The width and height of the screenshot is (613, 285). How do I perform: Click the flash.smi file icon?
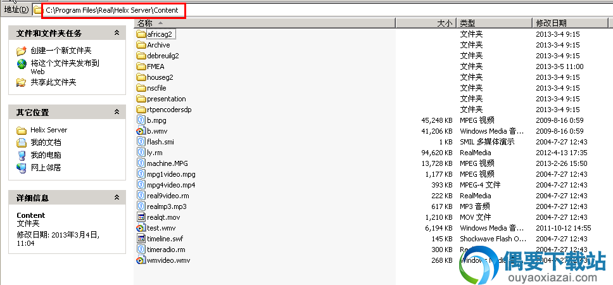point(141,141)
